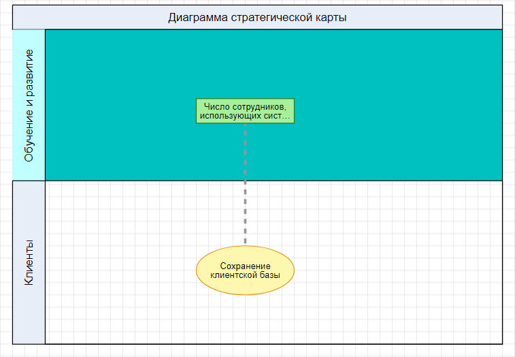This screenshot has height=357, width=515.
Task: Click the dashed connector inside the teal lane
Action: [245, 153]
